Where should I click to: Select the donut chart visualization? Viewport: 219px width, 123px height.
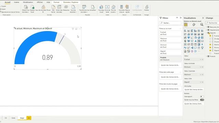click(199, 38)
